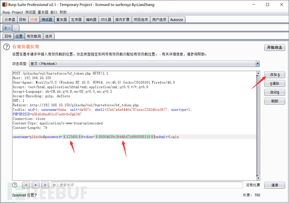Open the 重发器 menu in the menu bar
Screen dimensions: 289x203
tap(43, 12)
